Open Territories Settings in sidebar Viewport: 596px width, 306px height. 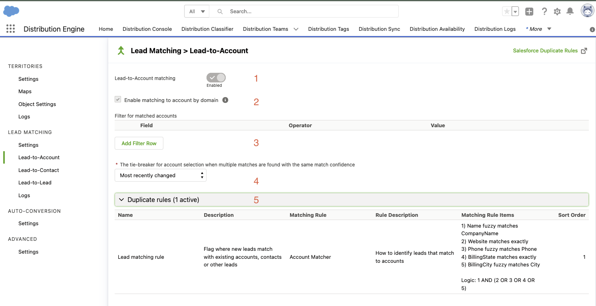(28, 79)
